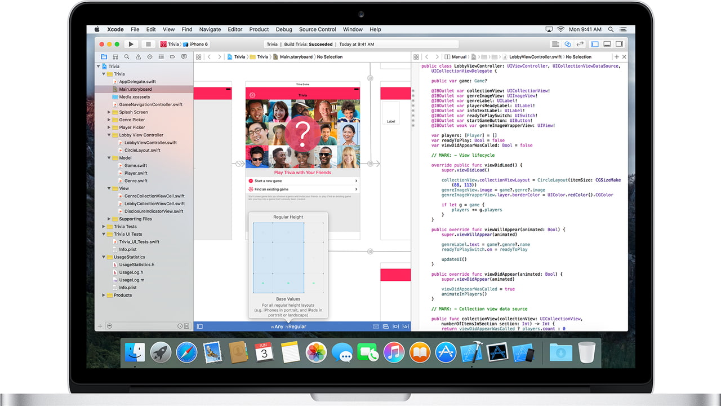The height and width of the screenshot is (406, 721).
Task: Switch to the Standard editor
Action: [555, 44]
